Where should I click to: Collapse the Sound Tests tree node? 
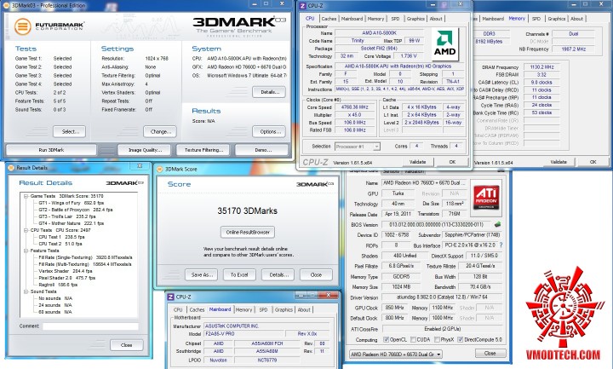(x=26, y=291)
